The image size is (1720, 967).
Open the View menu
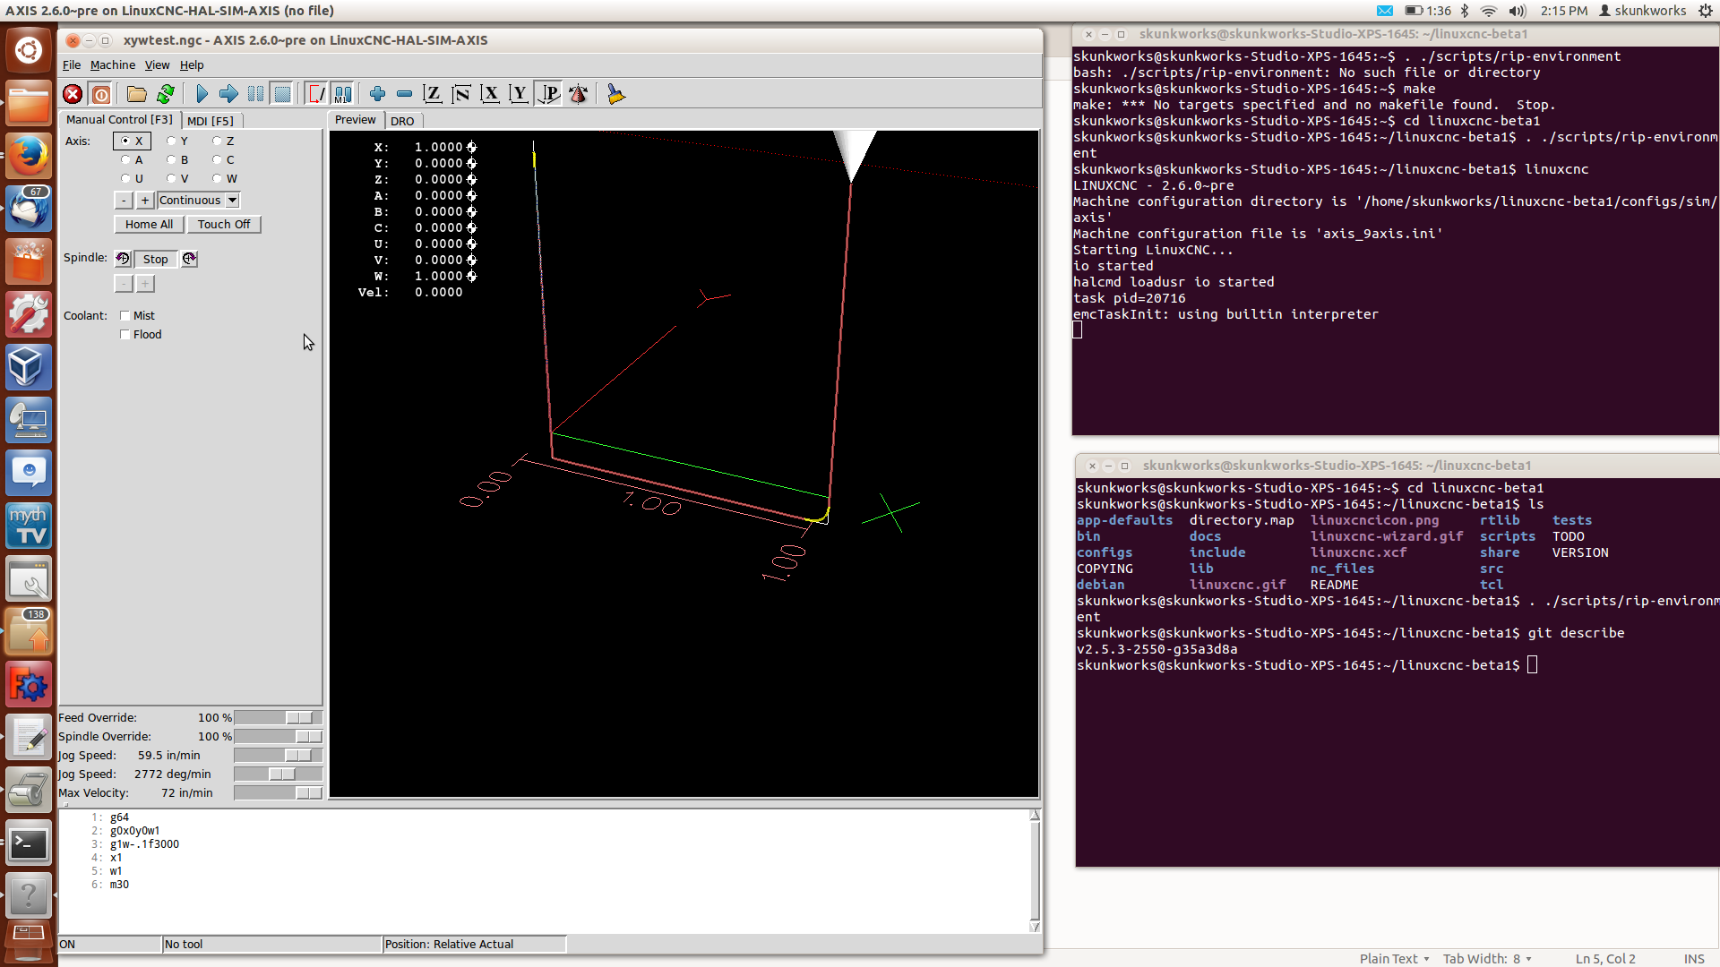pyautogui.click(x=157, y=64)
